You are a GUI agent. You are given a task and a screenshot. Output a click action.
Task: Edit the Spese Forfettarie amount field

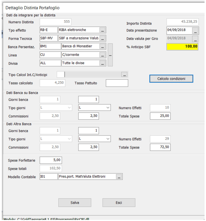click(51, 160)
